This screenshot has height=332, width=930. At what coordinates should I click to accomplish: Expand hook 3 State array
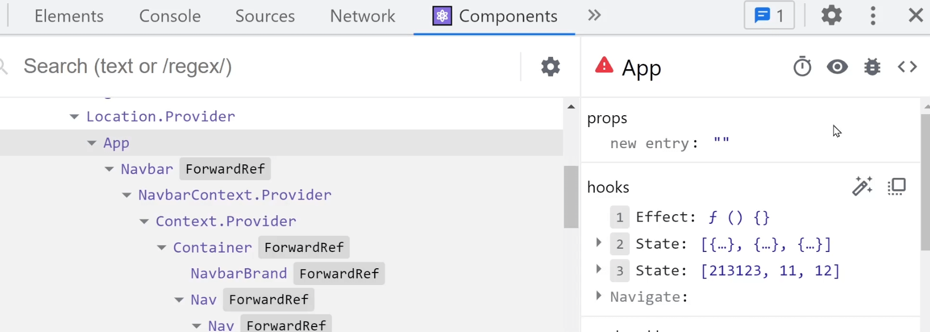coord(599,269)
